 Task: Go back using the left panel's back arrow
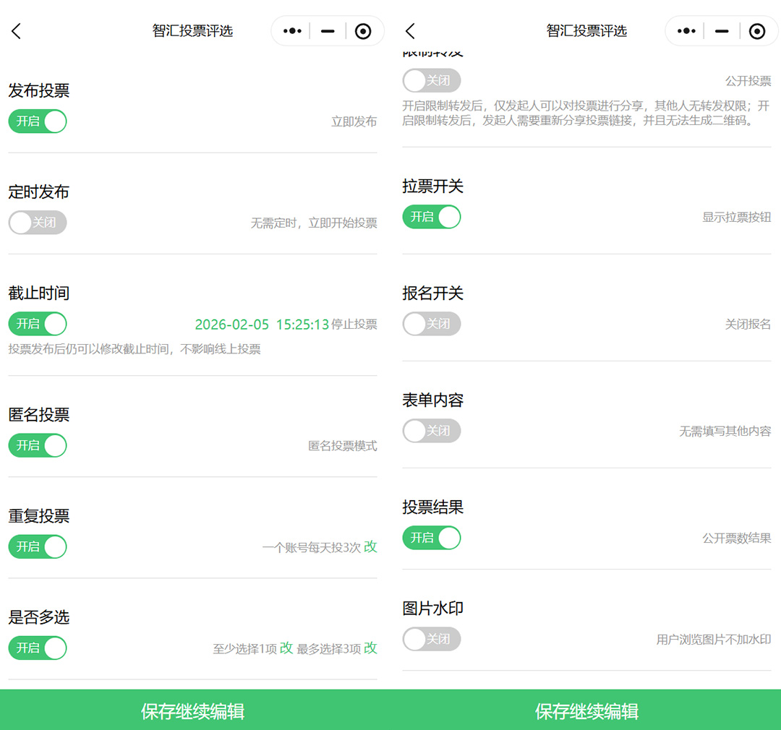17,31
